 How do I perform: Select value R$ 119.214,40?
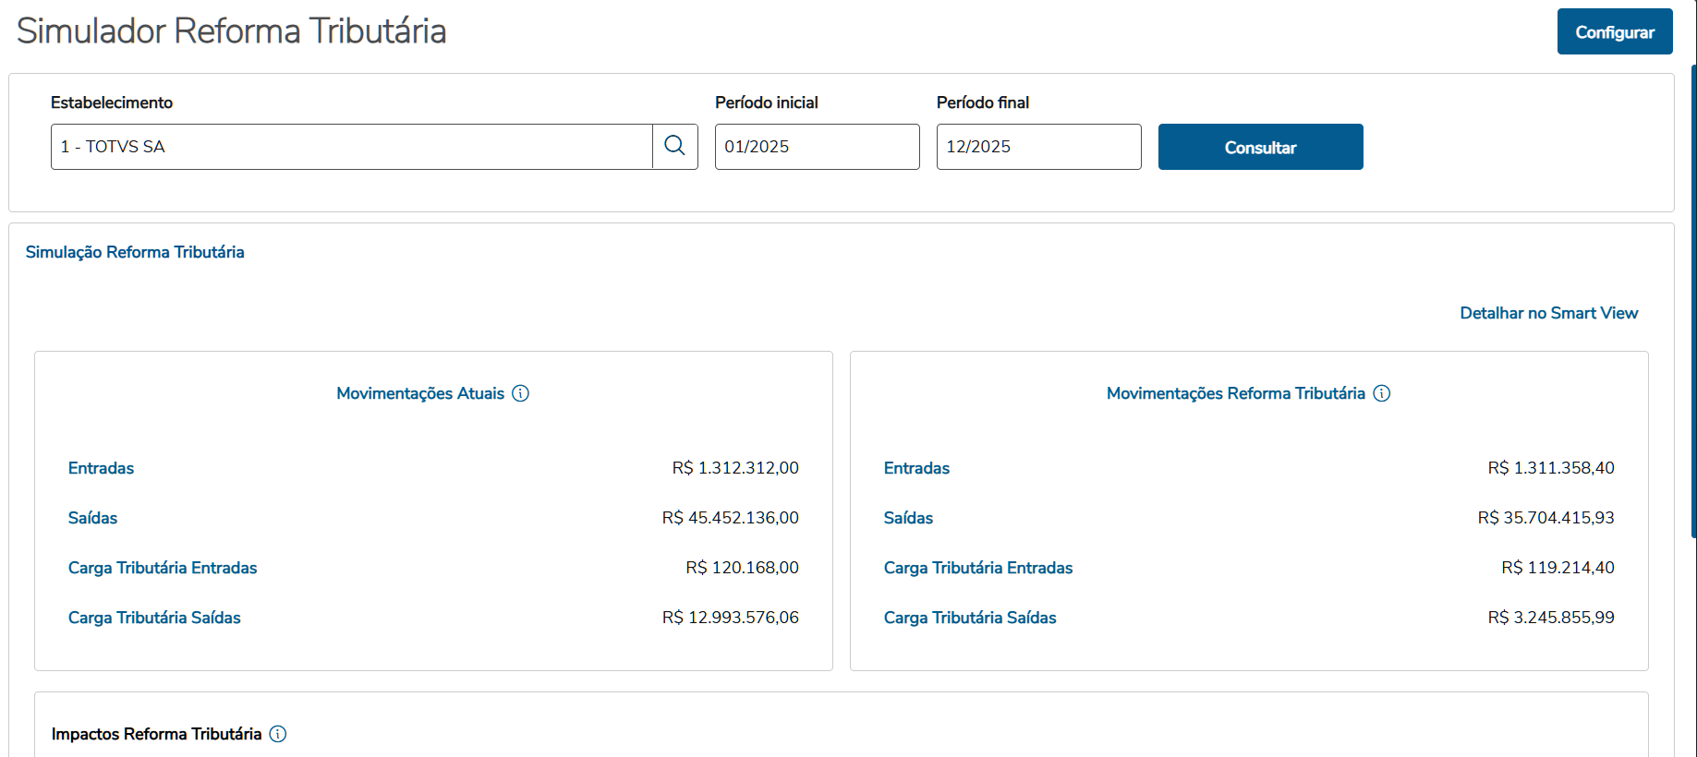pos(1558,568)
